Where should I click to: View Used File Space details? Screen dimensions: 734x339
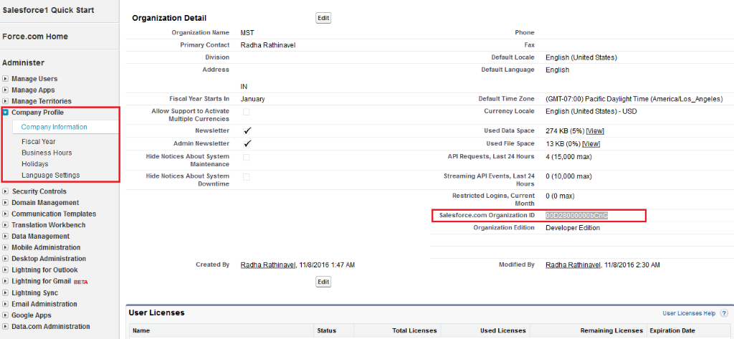click(591, 144)
